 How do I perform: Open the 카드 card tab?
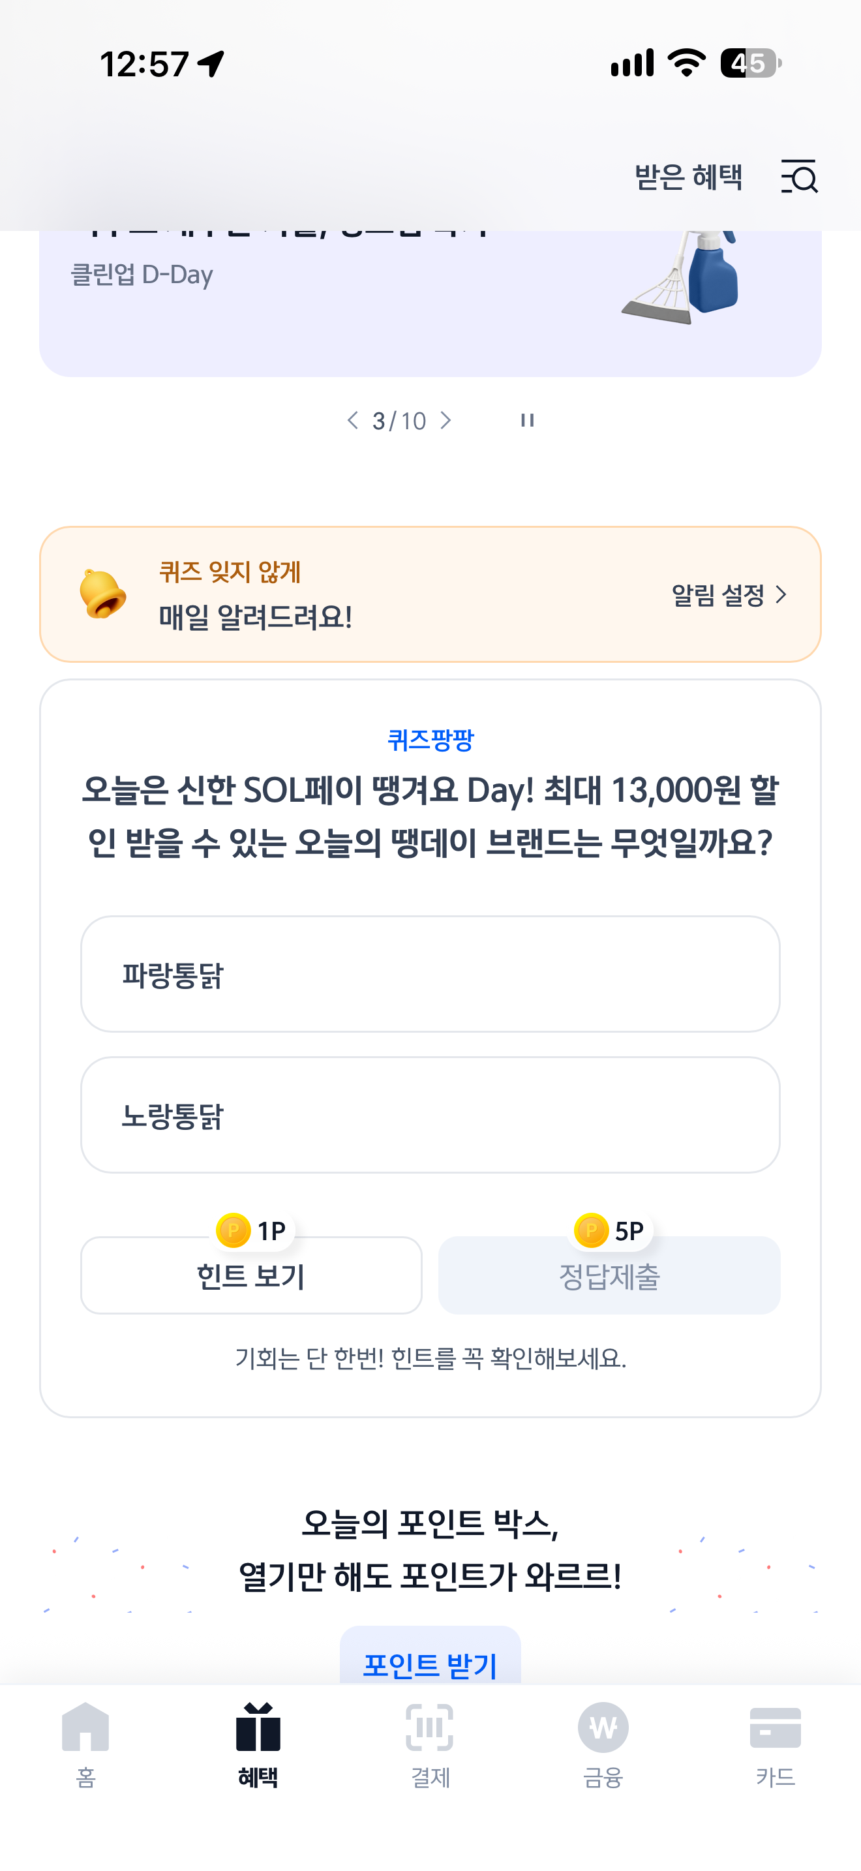[776, 1744]
